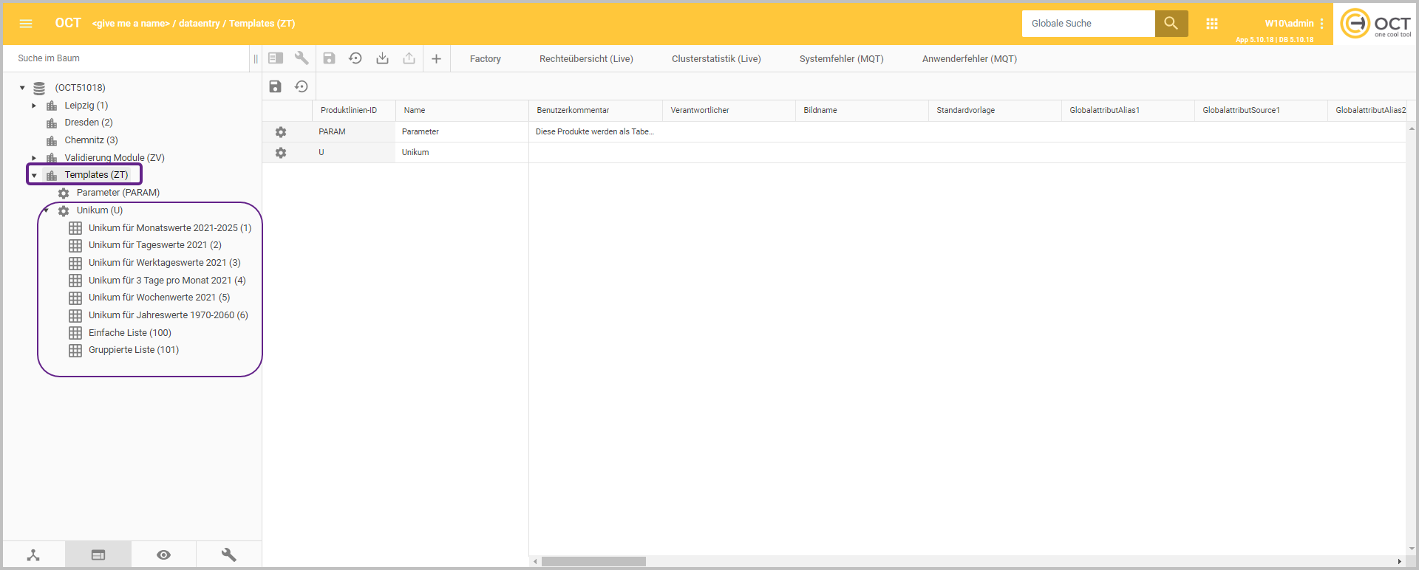Viewport: 1419px width, 570px height.
Task: Click the upload export icon
Action: (x=409, y=58)
